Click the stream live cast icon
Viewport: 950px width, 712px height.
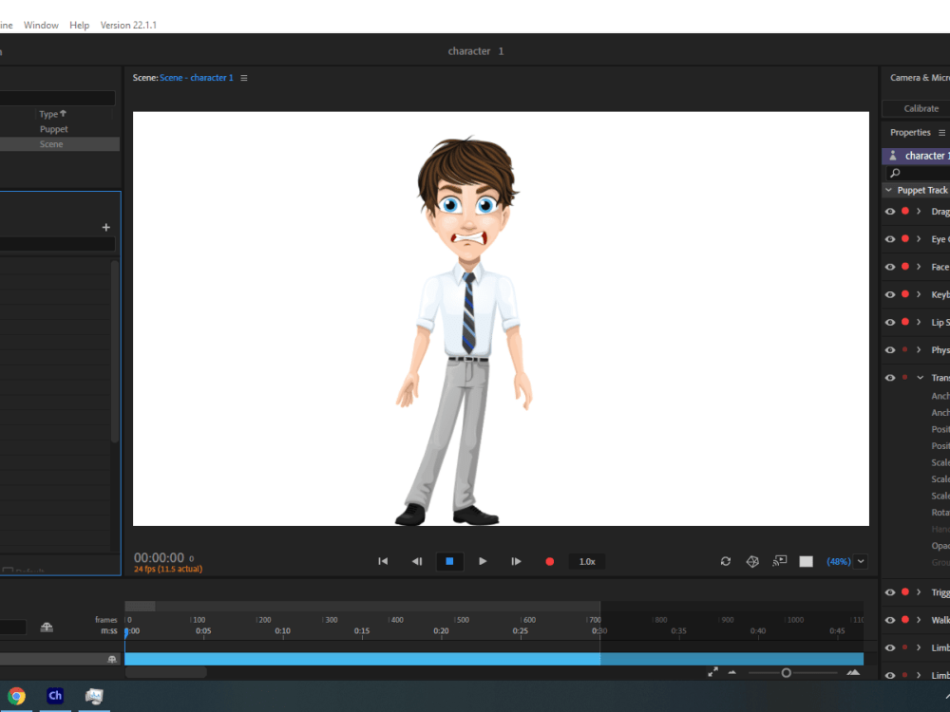pyautogui.click(x=780, y=561)
